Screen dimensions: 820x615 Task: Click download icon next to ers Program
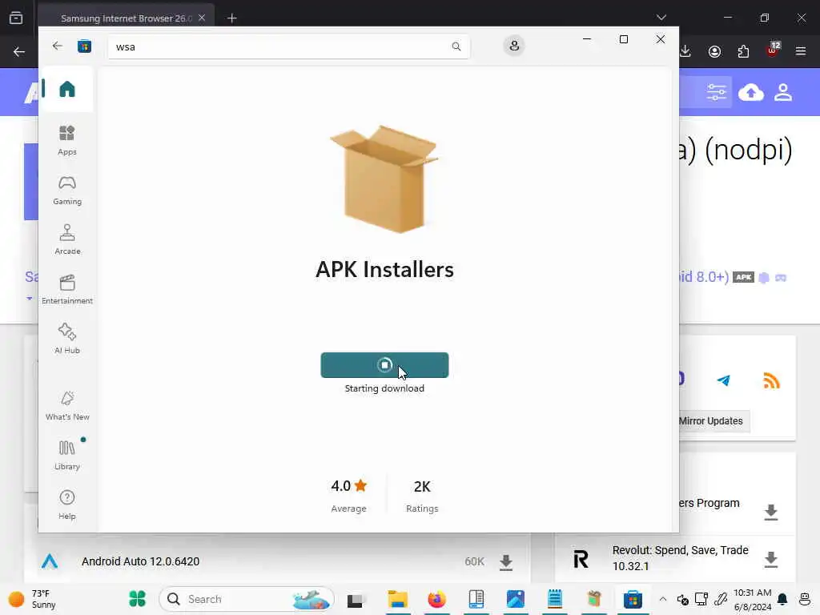pos(771,512)
